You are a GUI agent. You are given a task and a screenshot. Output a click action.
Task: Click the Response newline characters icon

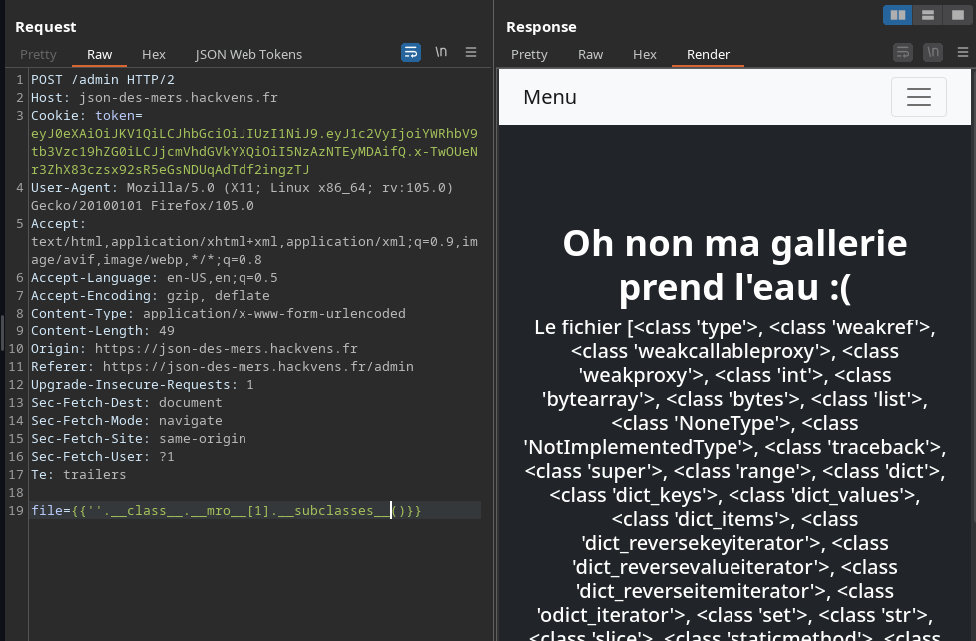click(933, 53)
